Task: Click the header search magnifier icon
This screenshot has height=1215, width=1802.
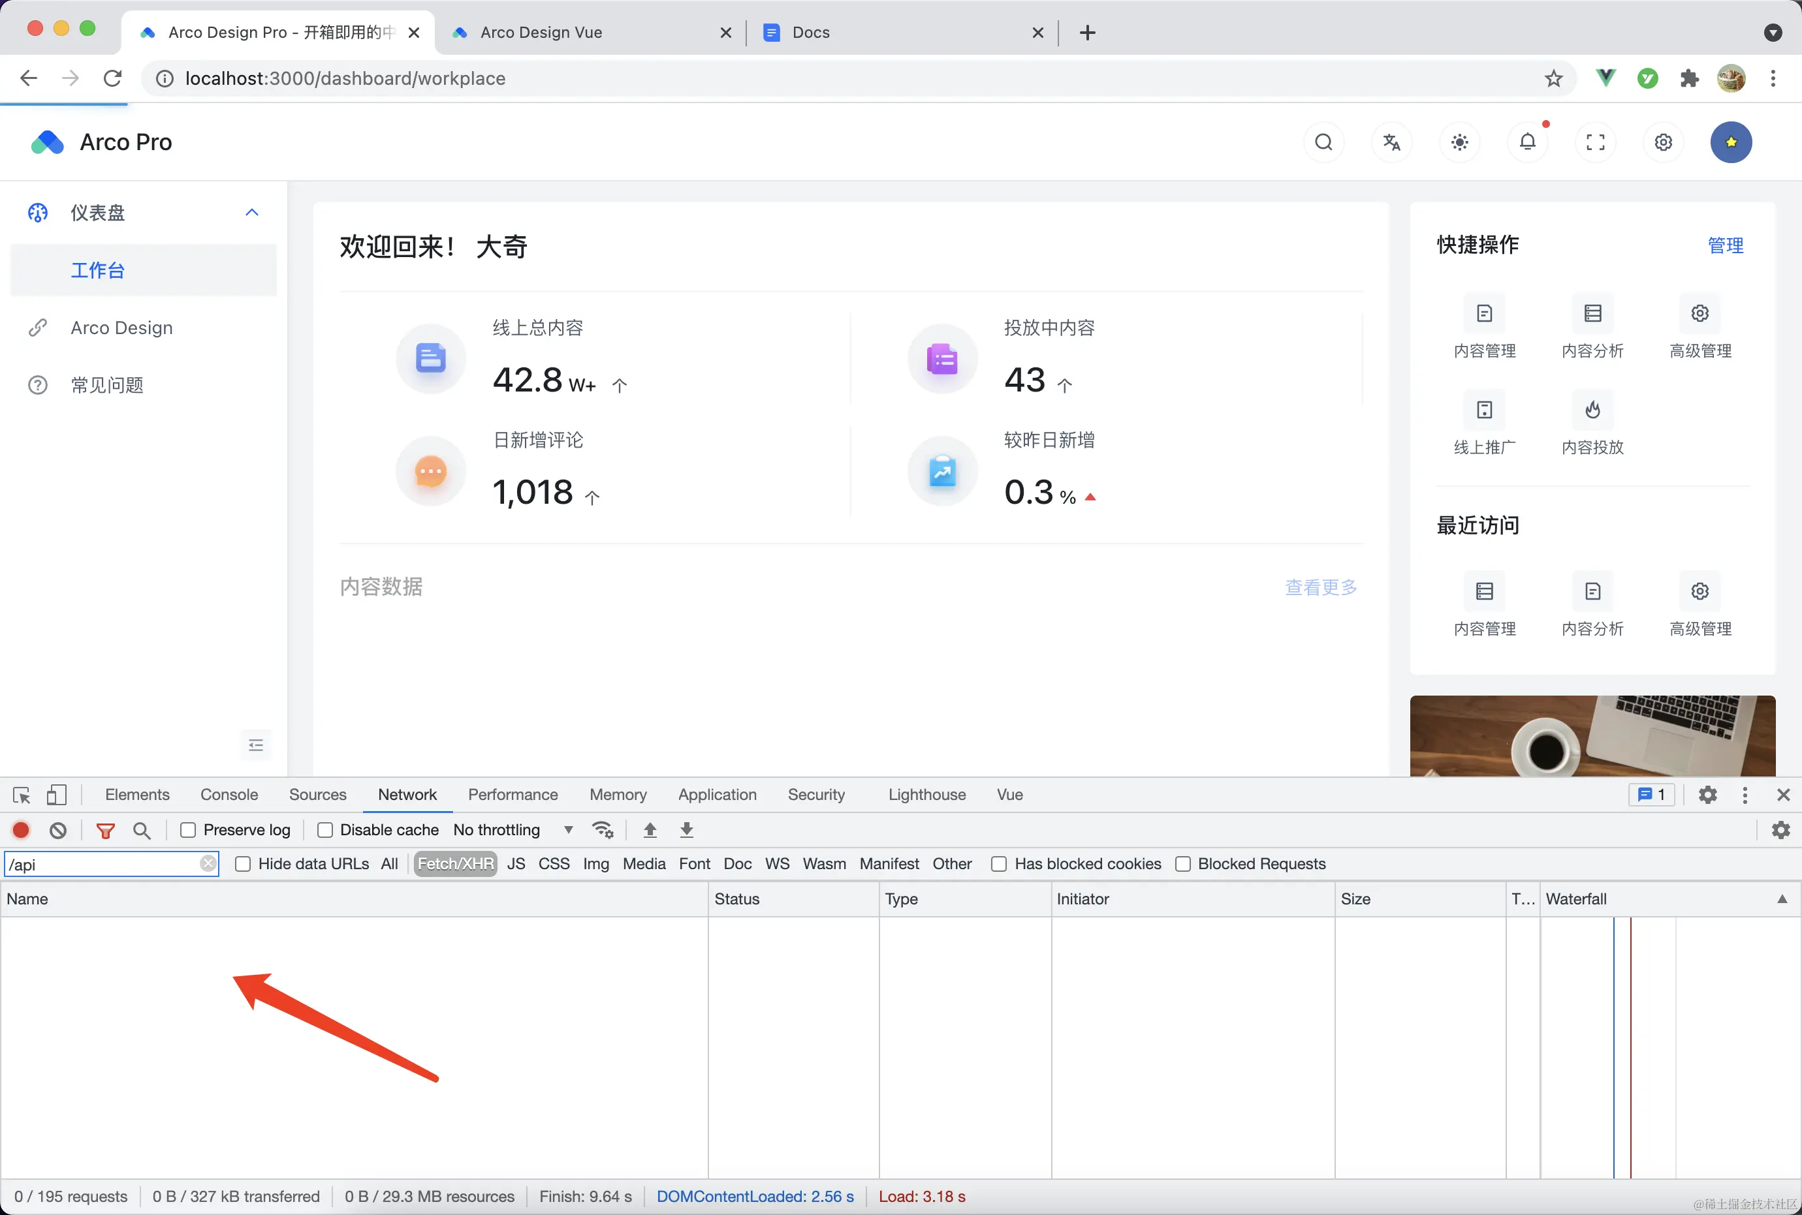Action: pos(1323,142)
